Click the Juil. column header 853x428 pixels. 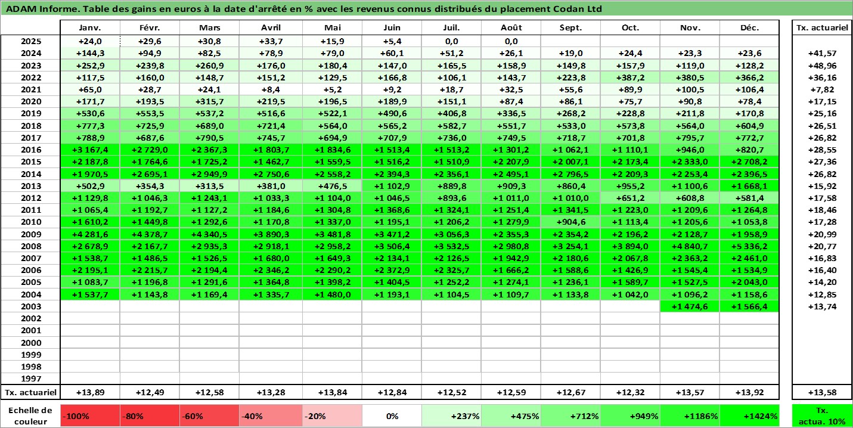(451, 27)
